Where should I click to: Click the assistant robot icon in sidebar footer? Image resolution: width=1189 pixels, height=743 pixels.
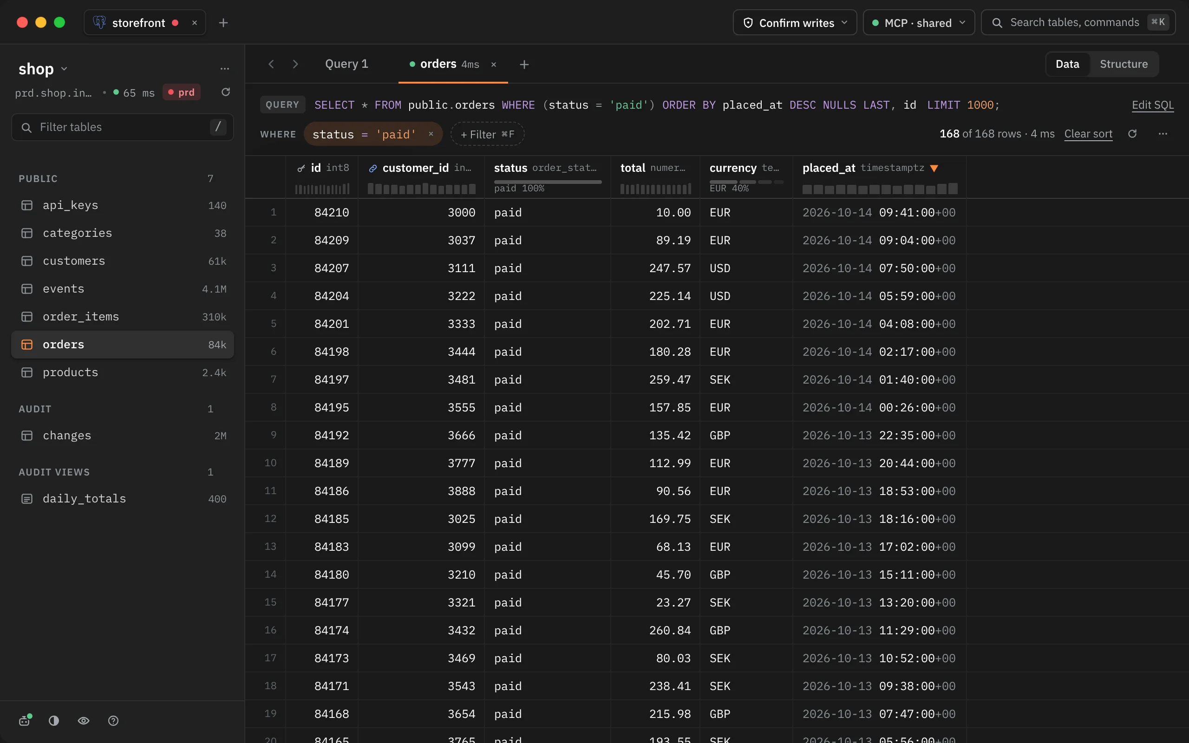25,720
